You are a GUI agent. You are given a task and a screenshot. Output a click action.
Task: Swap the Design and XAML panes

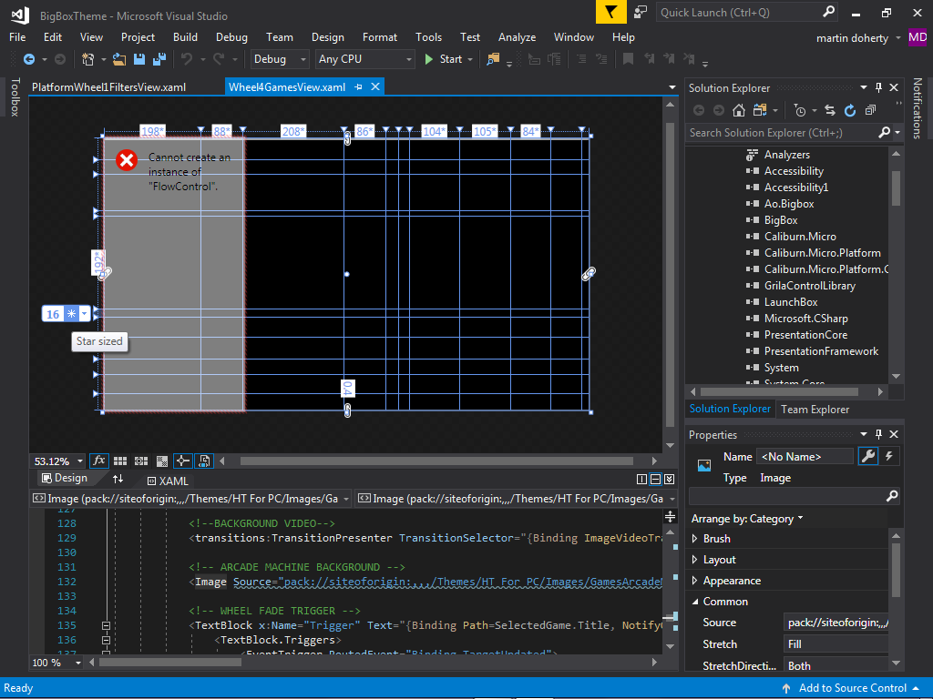(x=118, y=479)
